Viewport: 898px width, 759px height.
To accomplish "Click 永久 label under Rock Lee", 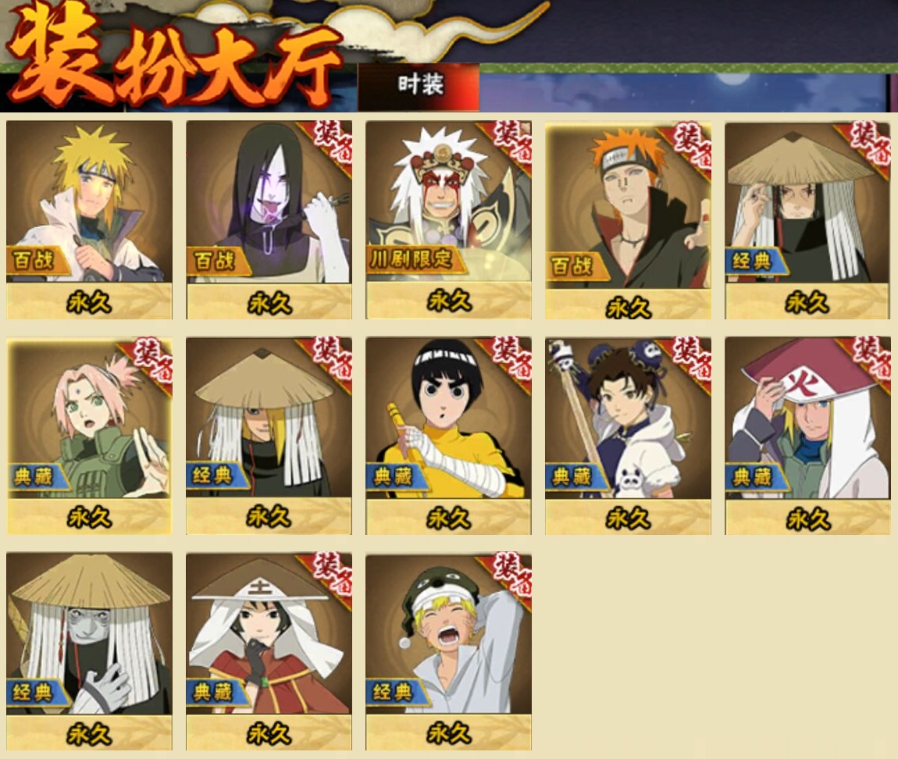I will [x=449, y=518].
